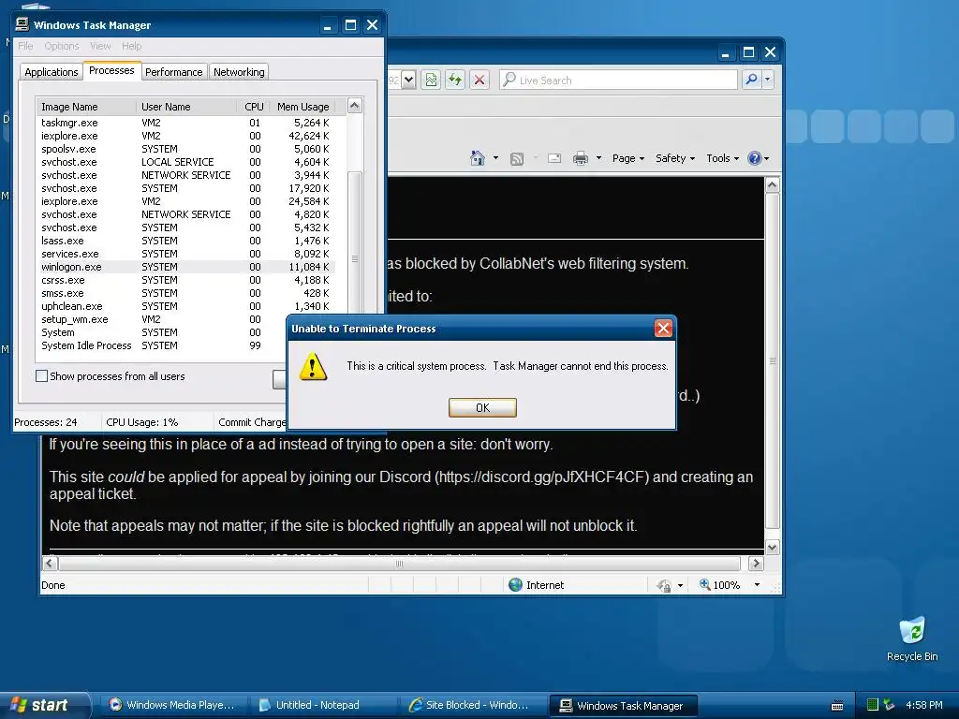The width and height of the screenshot is (959, 719).
Task: Select the Processes tab in Task Manager
Action: pyautogui.click(x=111, y=70)
